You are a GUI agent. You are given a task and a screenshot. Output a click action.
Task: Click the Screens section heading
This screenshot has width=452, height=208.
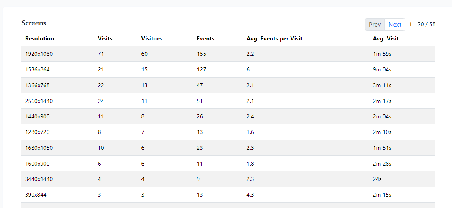pos(34,23)
